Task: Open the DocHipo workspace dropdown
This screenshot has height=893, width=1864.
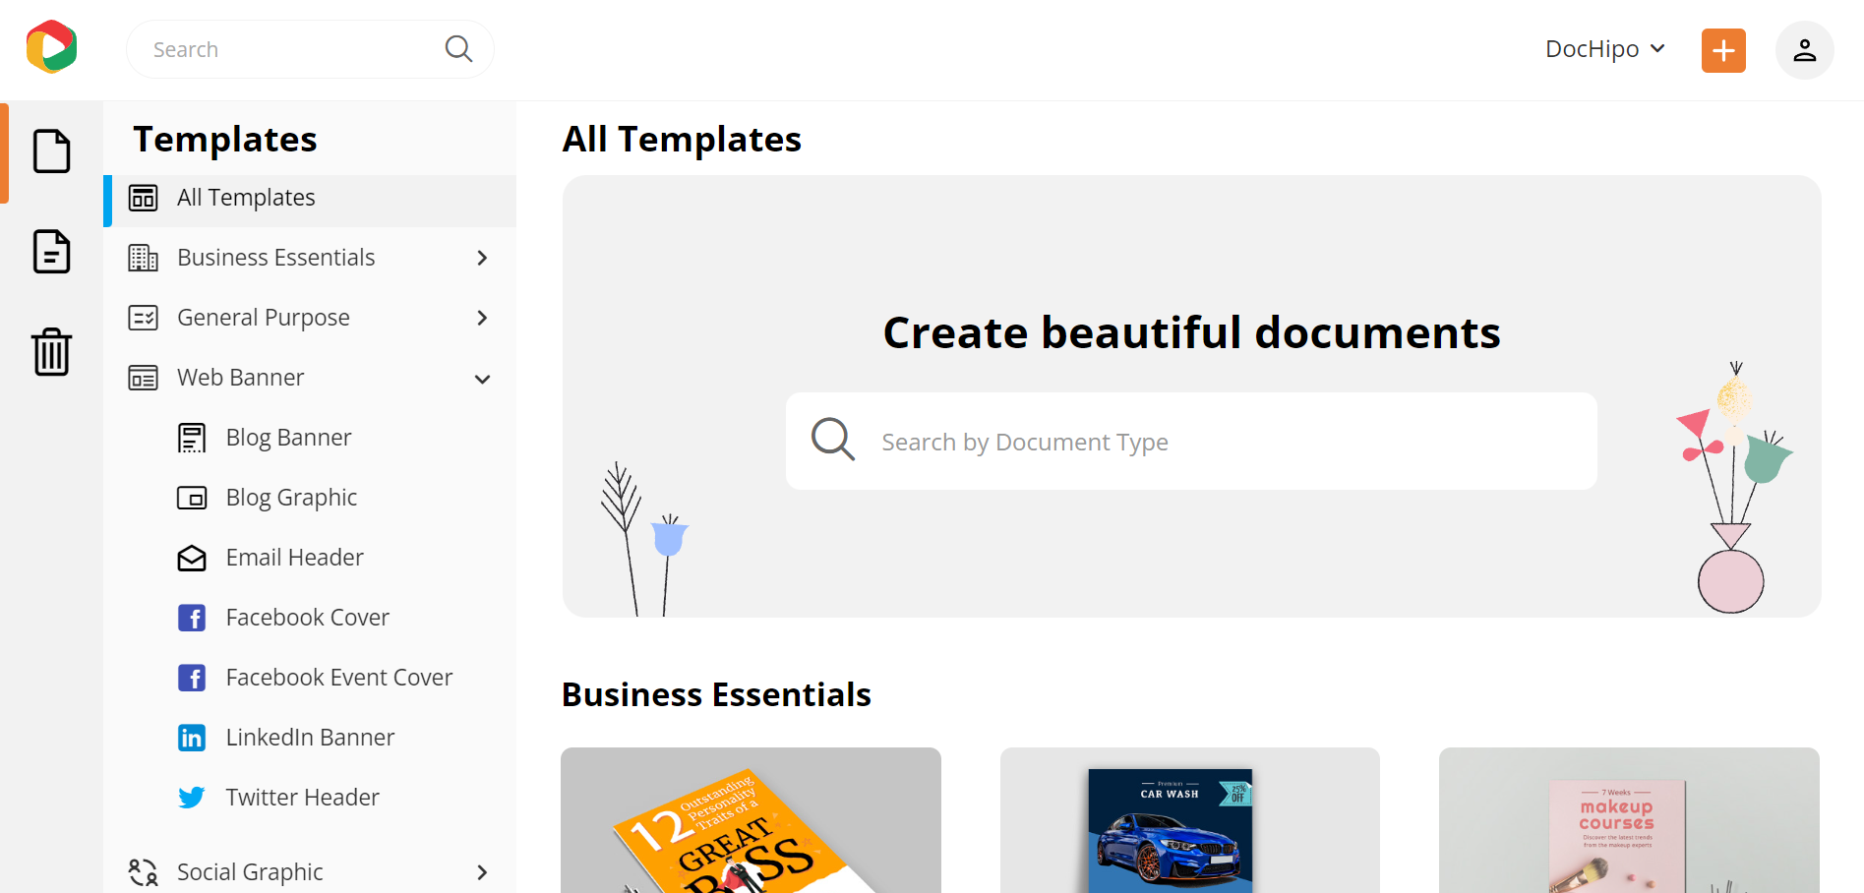Action: coord(1604,48)
